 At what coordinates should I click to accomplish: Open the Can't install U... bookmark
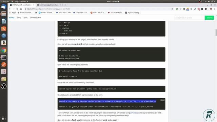[98, 13]
